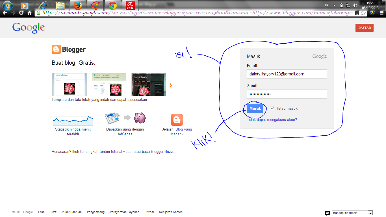386x217 pixels.
Task: Click the Blogger orange logo icon
Action: (56, 49)
